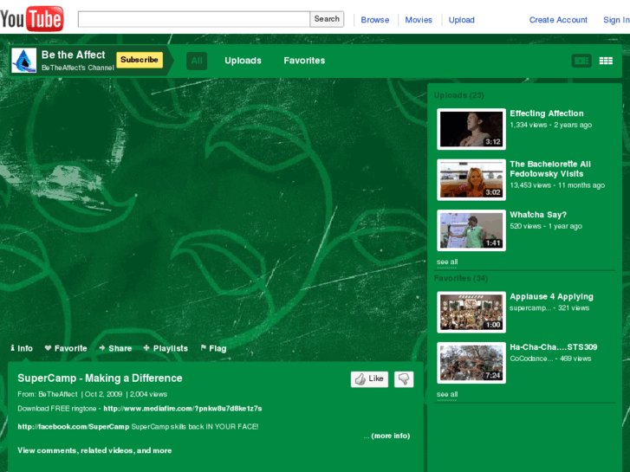The height and width of the screenshot is (472, 630).
Task: Click see all under Uploads
Action: point(447,262)
